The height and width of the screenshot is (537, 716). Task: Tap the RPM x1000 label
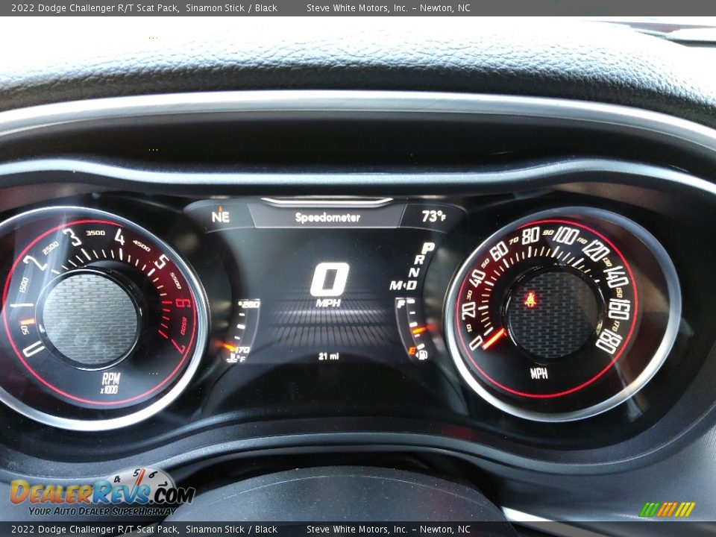(x=110, y=383)
